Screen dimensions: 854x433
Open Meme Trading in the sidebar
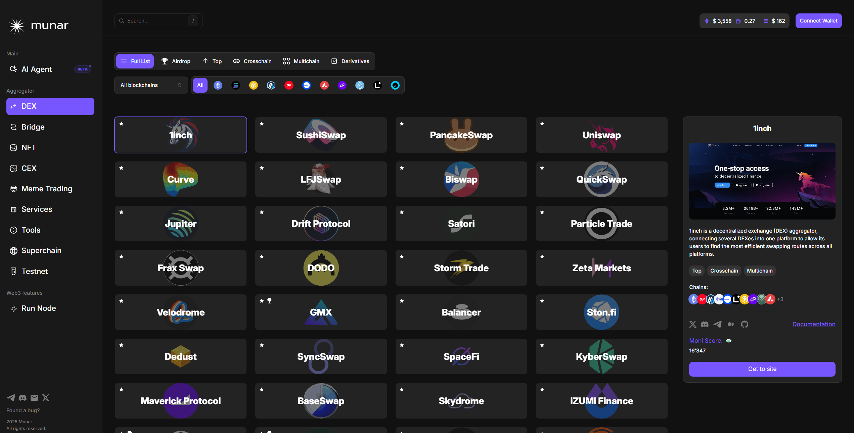(x=50, y=189)
